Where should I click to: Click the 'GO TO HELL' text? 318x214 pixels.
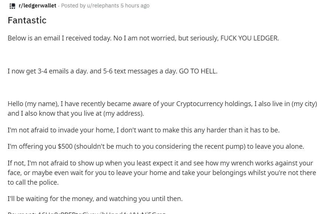[198, 71]
